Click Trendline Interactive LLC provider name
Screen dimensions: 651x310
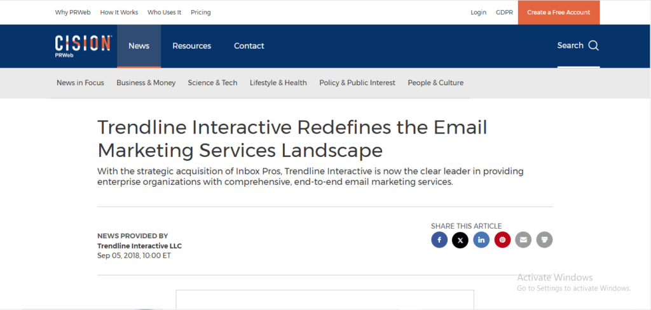pyautogui.click(x=139, y=246)
